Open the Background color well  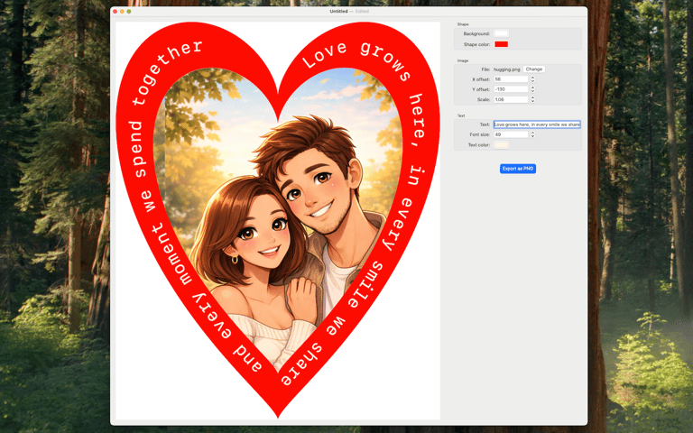(501, 33)
